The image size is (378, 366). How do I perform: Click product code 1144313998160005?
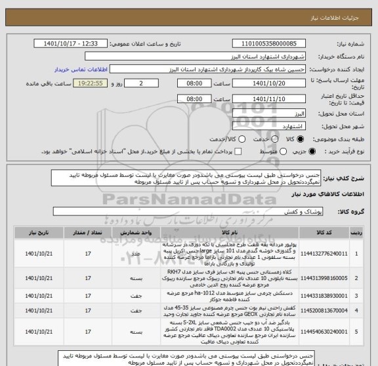(x=324, y=279)
